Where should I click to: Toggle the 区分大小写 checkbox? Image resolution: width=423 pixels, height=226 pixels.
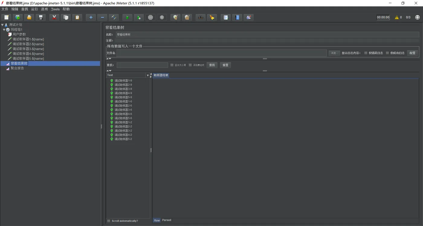coord(172,65)
